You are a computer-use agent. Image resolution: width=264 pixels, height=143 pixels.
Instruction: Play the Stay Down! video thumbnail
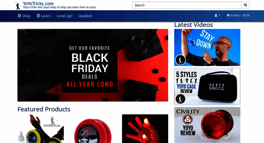[207, 47]
